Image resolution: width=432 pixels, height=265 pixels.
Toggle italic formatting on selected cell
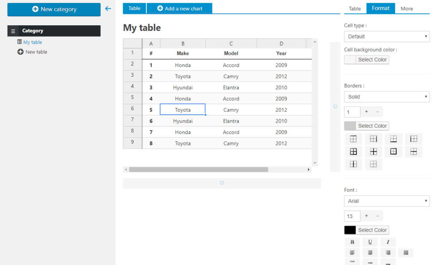(x=388, y=242)
